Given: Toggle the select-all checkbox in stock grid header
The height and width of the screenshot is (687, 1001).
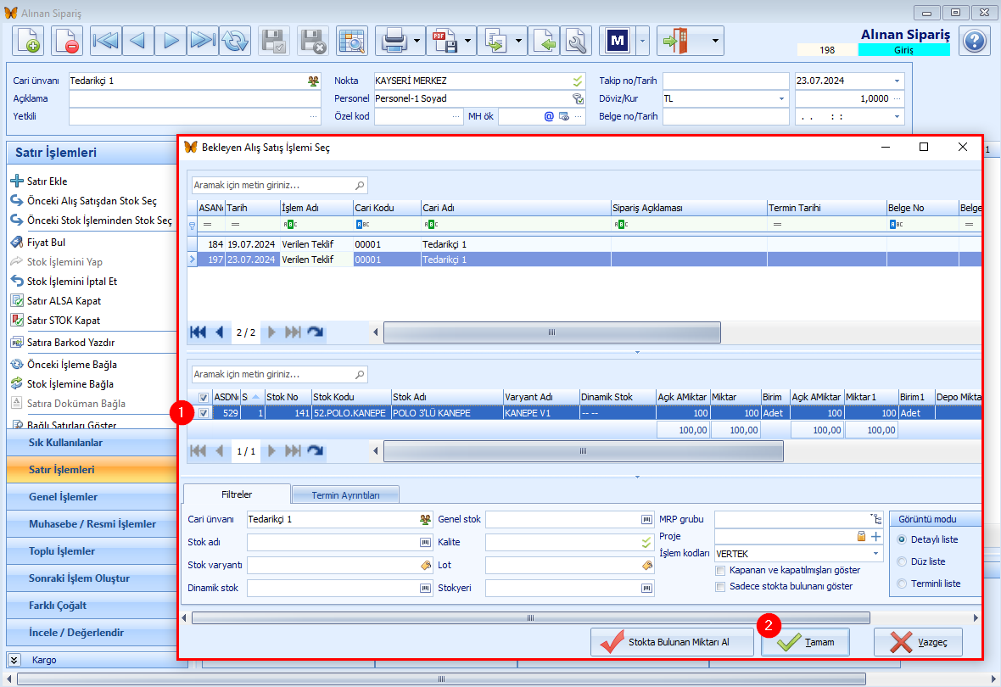Looking at the screenshot, I should point(204,397).
